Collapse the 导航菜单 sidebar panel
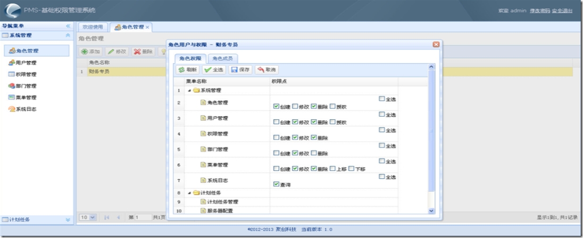 [68, 26]
